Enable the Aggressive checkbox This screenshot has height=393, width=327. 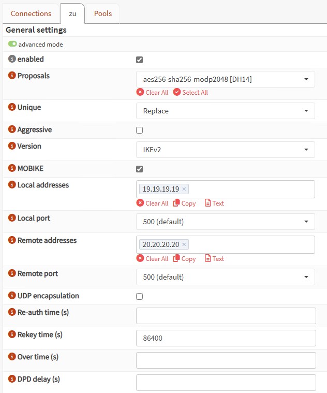pos(139,130)
